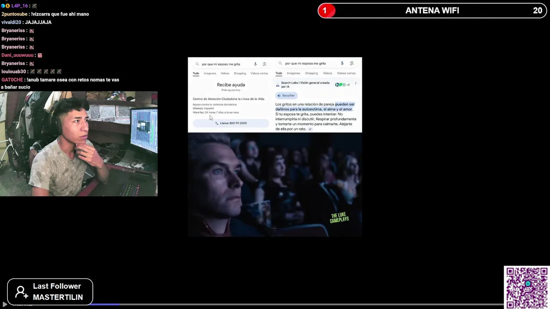The image size is (550, 309).
Task: Click the 'JAJAJJAJA' chat message
Action: tap(38, 22)
